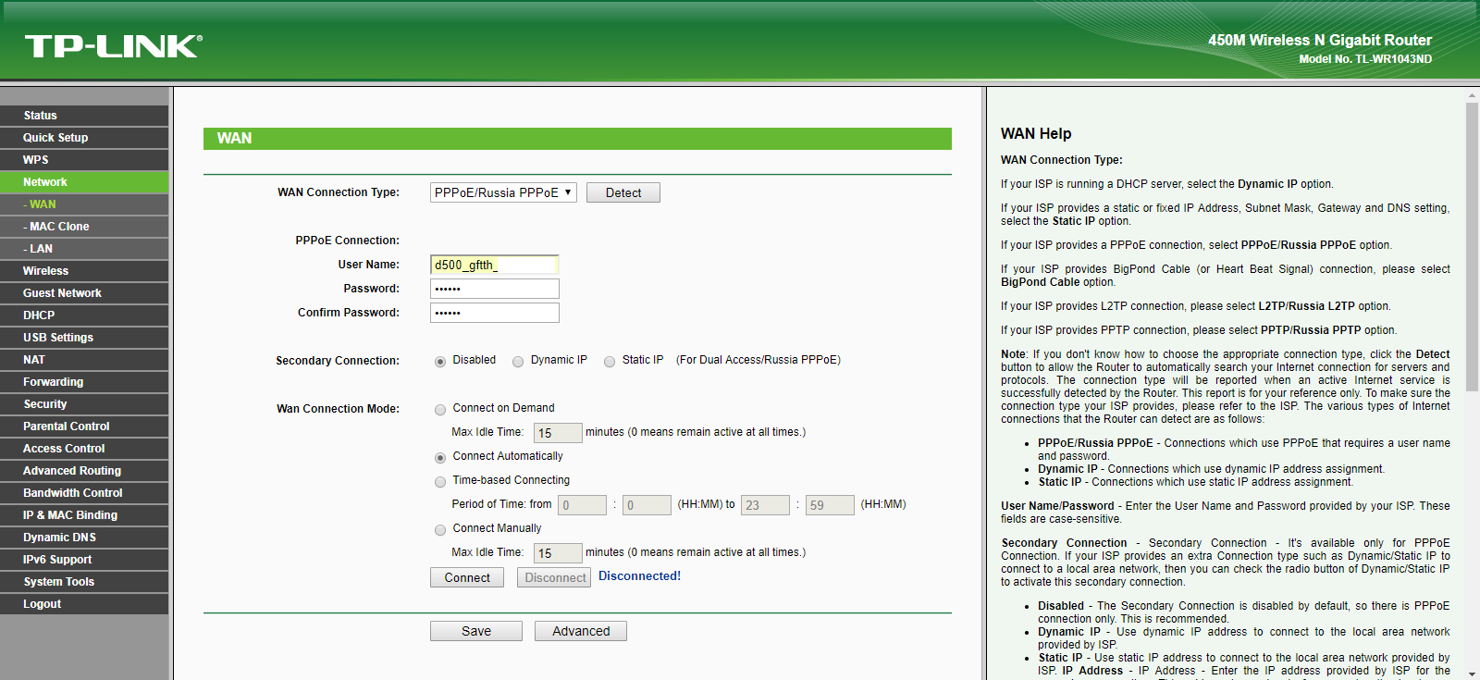Screen dimensions: 1480x680
Task: Select Connect Manually mode
Action: (x=440, y=530)
